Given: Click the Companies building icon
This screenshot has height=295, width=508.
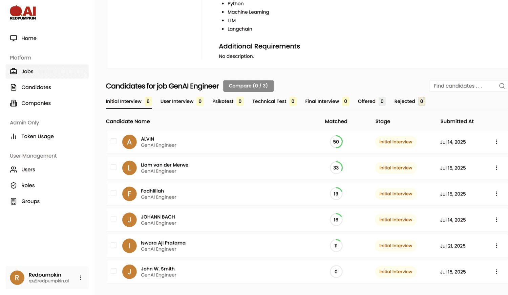Looking at the screenshot, I should pos(13,103).
